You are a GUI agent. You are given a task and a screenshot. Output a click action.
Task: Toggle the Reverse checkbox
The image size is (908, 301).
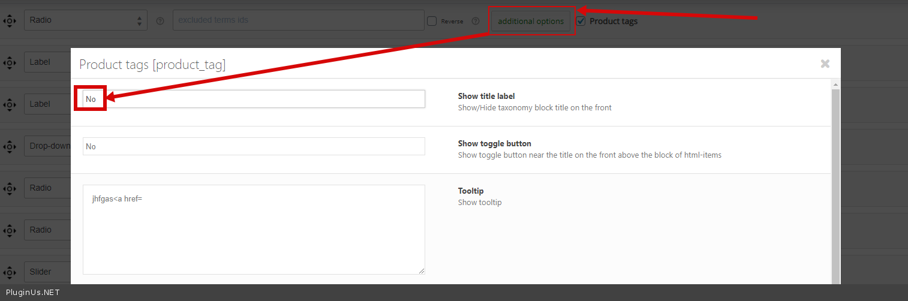coord(432,21)
